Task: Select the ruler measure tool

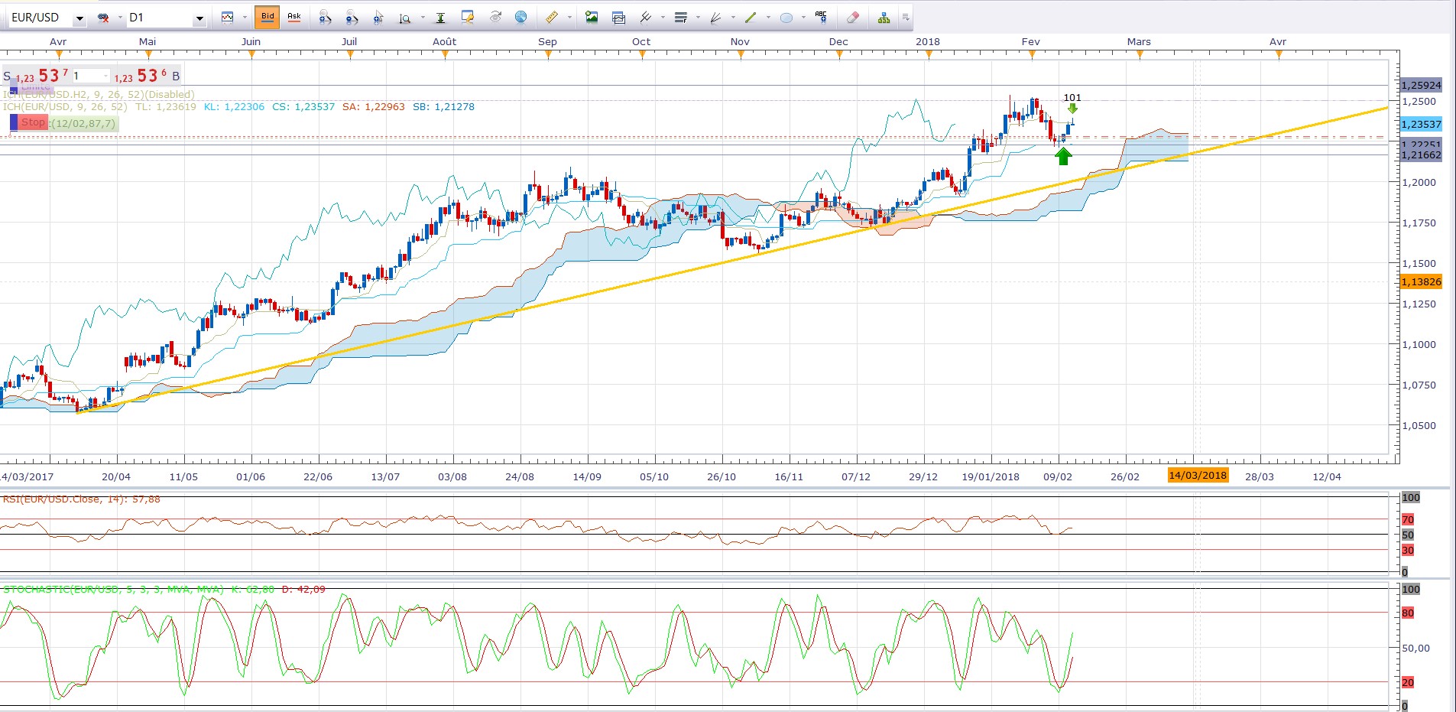Action: coord(552,17)
